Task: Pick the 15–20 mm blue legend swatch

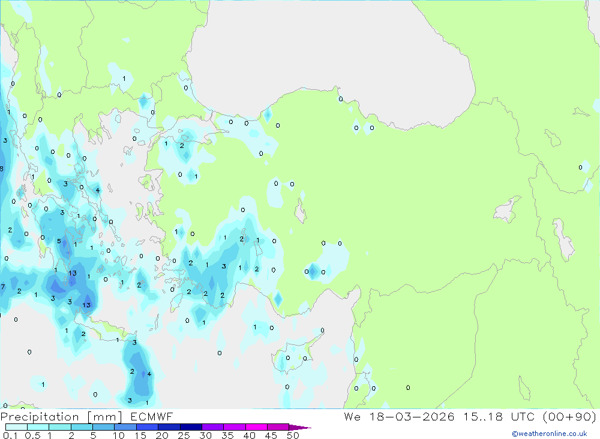Action: pyautogui.click(x=148, y=427)
